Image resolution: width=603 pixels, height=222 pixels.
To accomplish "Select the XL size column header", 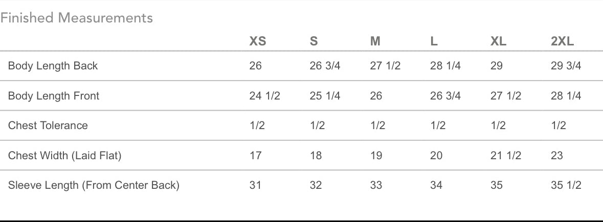I will pyautogui.click(x=498, y=42).
